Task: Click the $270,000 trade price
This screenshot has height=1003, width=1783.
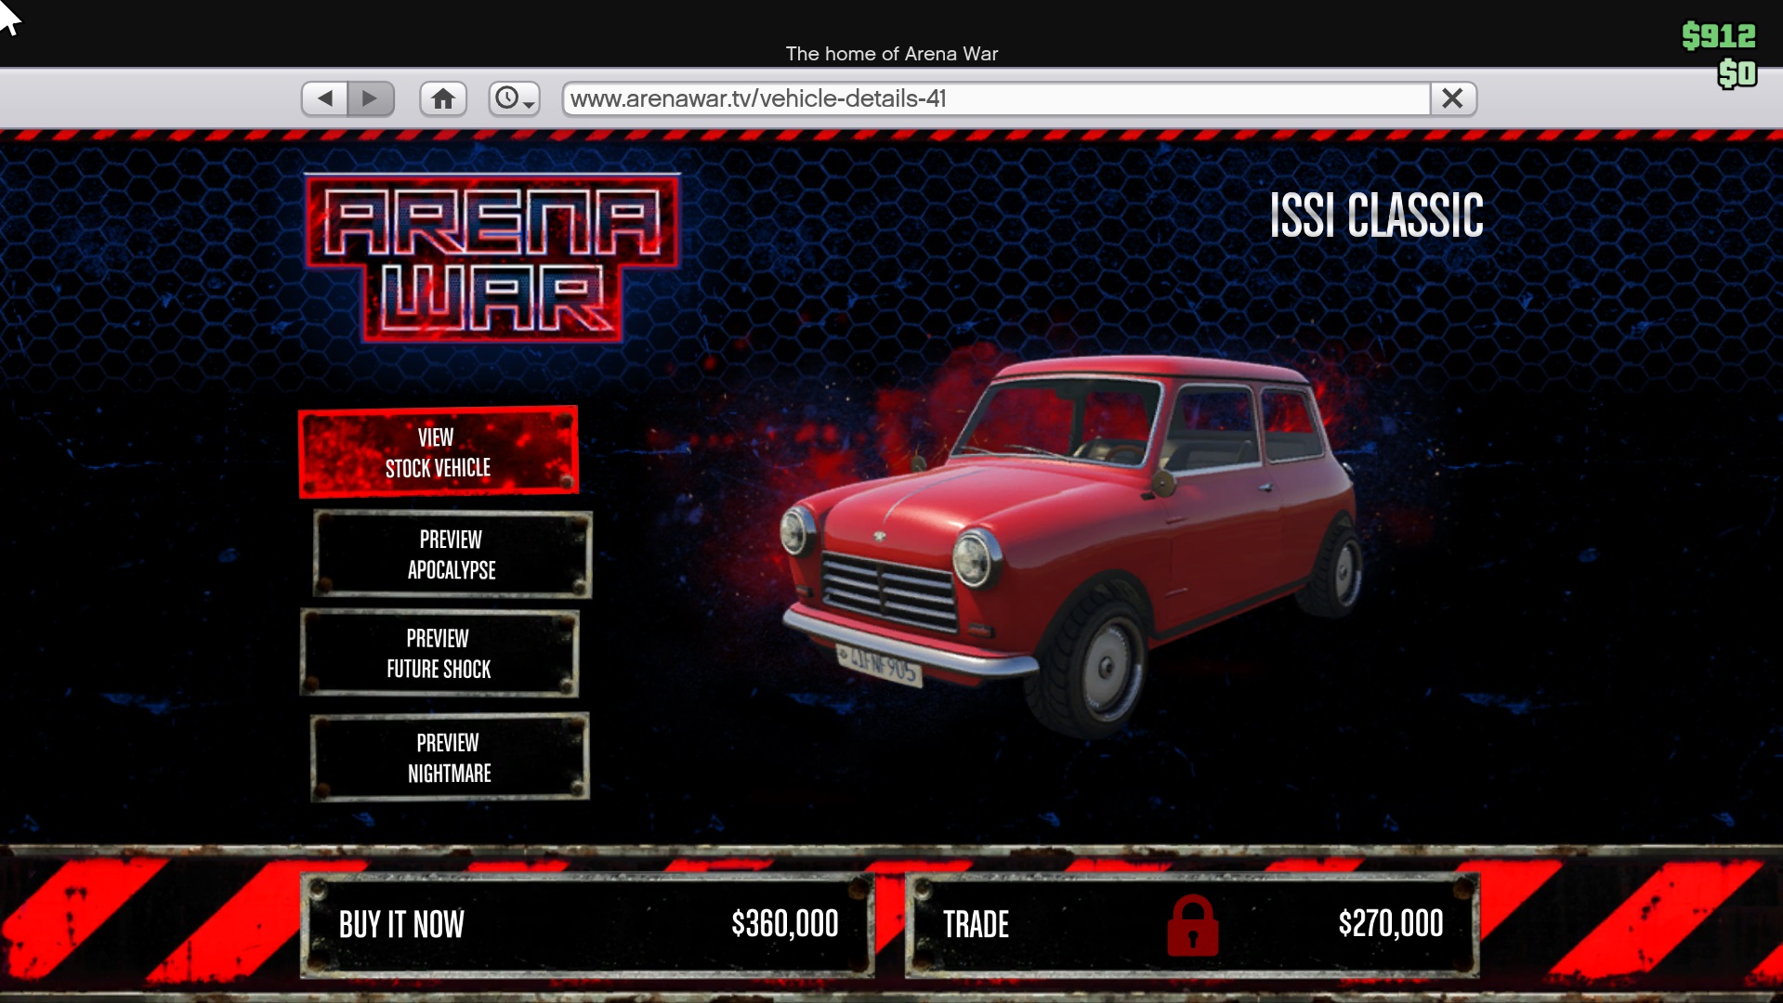Action: click(x=1391, y=924)
